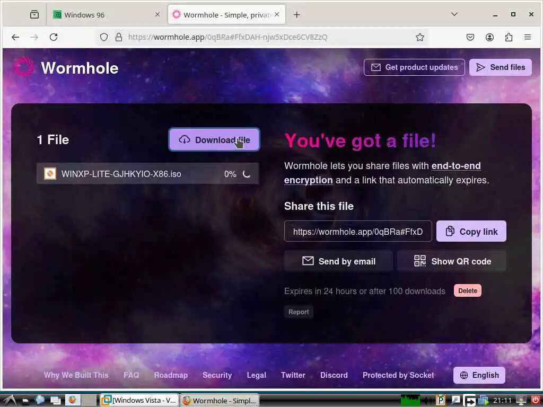Click the envelope icon in Send by email
This screenshot has width=543, height=407.
(x=308, y=261)
